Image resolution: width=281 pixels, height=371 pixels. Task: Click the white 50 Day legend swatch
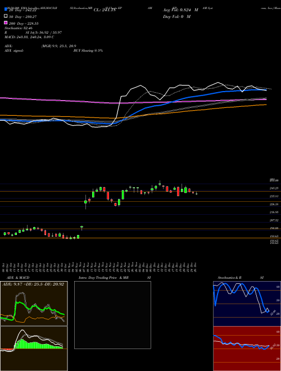click(x=6, y=16)
